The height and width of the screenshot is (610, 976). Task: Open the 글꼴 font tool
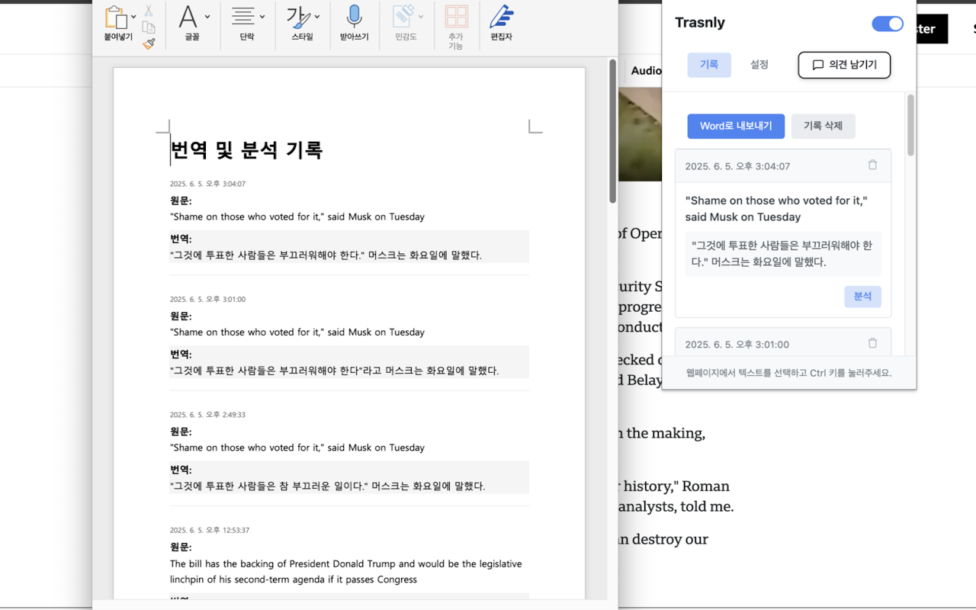coord(188,16)
